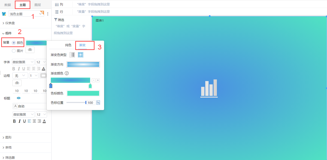Select the 颜色 background radio button
The image size is (327, 160).
(14, 43)
